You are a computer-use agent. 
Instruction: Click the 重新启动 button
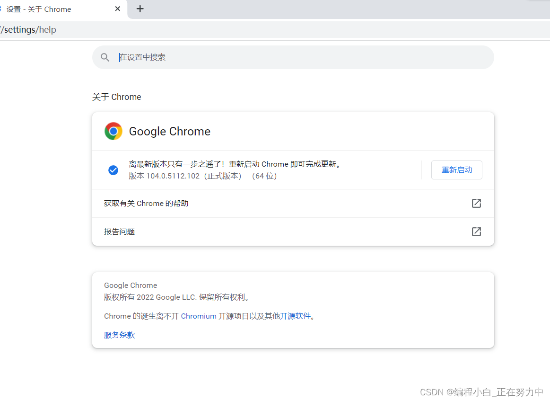[x=456, y=170]
